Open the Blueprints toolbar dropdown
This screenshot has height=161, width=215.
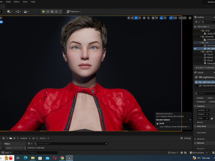tap(18, 12)
